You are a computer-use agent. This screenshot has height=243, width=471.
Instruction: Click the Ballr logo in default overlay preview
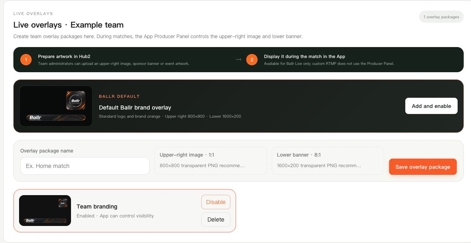[x=75, y=100]
